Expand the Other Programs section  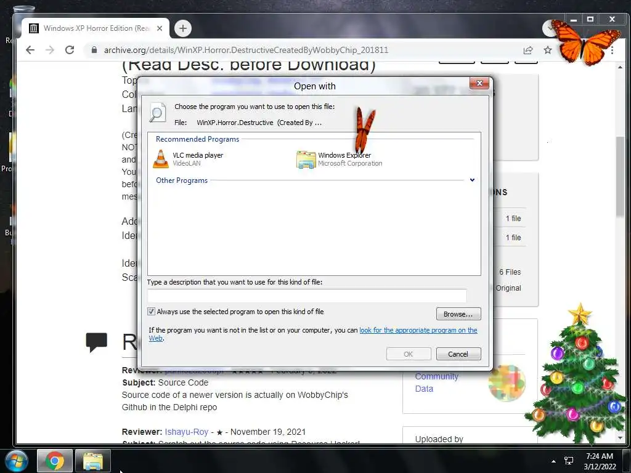point(472,180)
